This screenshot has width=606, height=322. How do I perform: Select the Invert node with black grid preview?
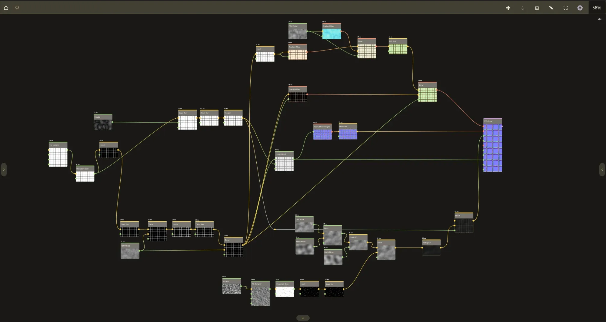109,150
